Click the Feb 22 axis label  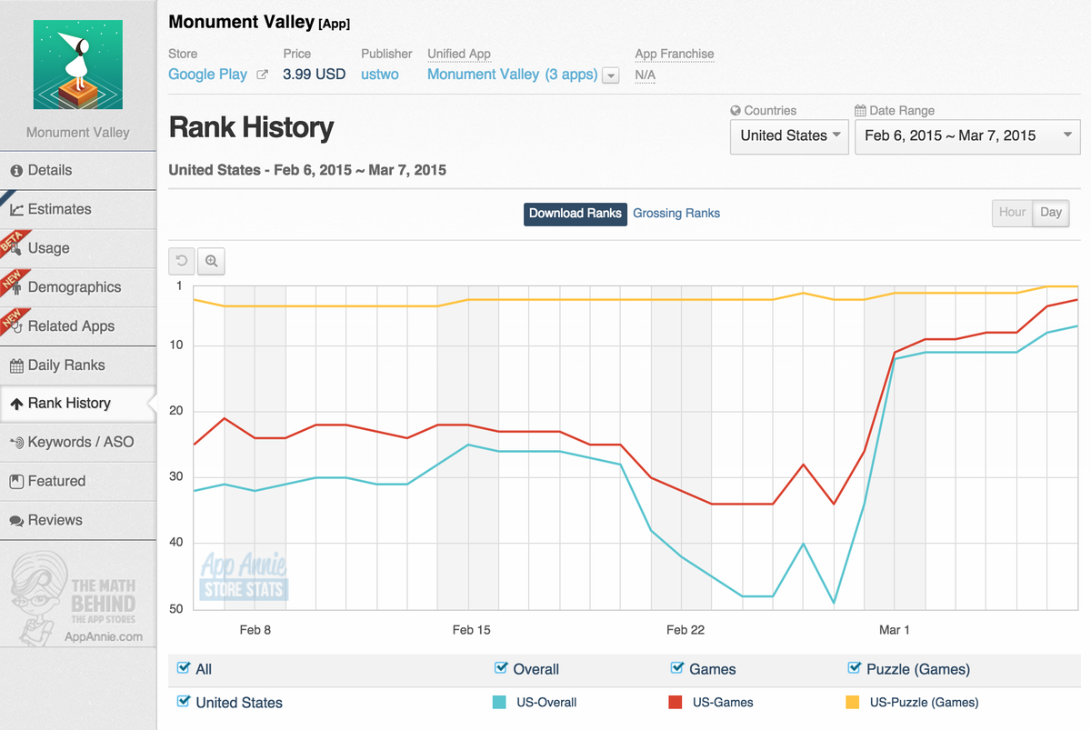coord(686,629)
